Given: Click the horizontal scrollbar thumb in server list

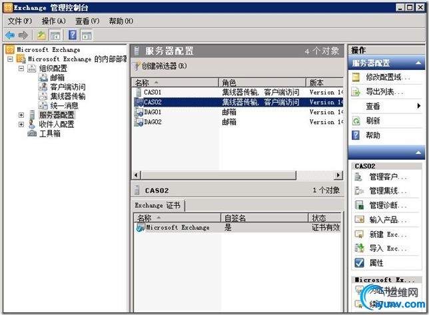Looking at the screenshot, I should point(218,175).
